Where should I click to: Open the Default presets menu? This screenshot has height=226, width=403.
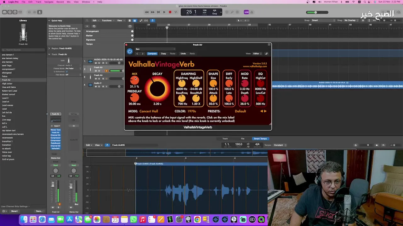240,111
